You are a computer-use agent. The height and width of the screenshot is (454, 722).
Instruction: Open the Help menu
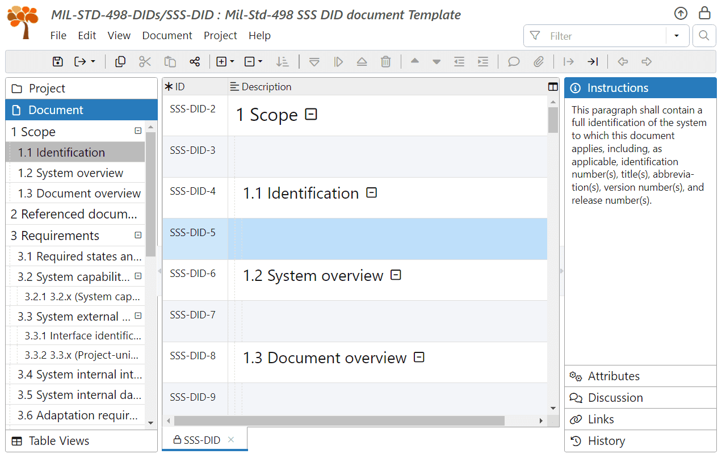259,36
